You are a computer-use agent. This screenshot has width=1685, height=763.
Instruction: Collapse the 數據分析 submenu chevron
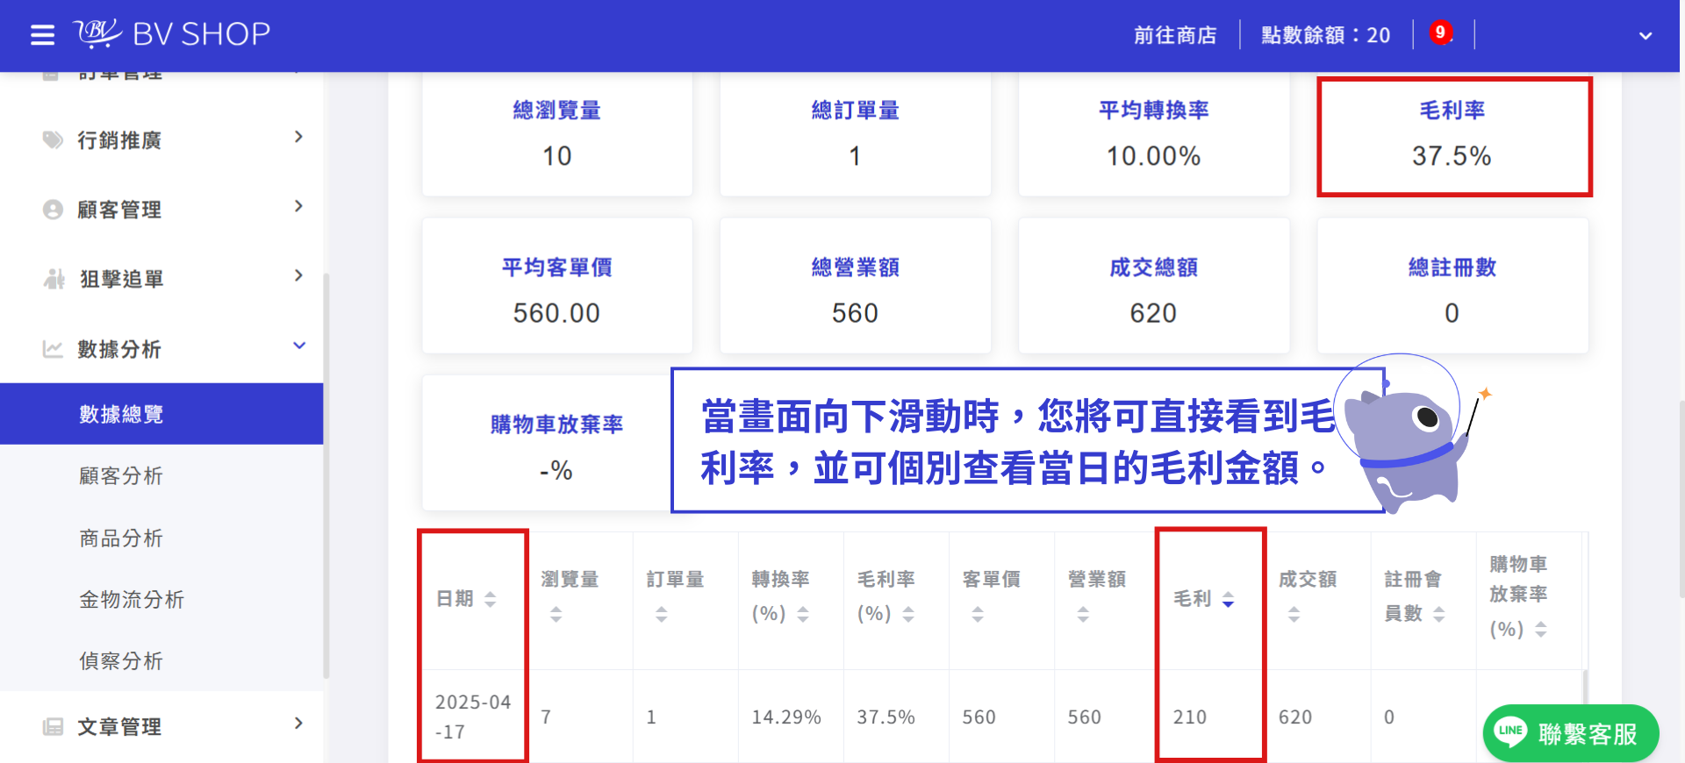(x=298, y=346)
